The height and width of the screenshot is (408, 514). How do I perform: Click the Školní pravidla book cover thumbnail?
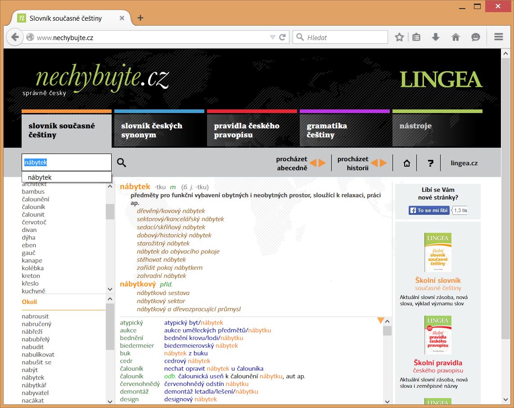[x=437, y=335]
